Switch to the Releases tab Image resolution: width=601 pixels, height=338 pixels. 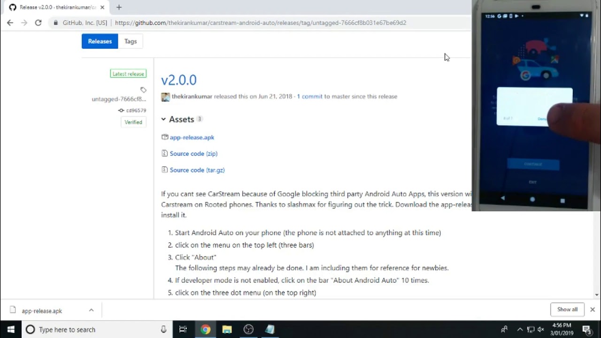pos(100,41)
